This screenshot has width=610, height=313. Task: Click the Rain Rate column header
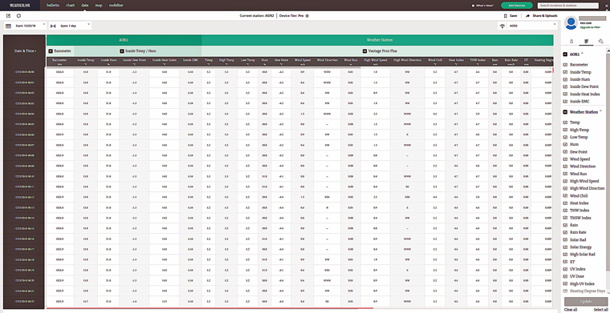[x=510, y=62]
